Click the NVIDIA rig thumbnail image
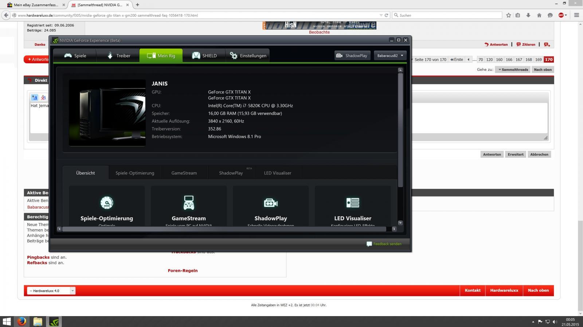This screenshot has width=583, height=327. tap(107, 113)
